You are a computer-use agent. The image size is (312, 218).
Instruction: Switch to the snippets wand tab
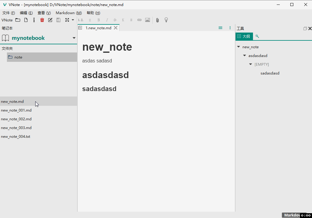(257, 36)
